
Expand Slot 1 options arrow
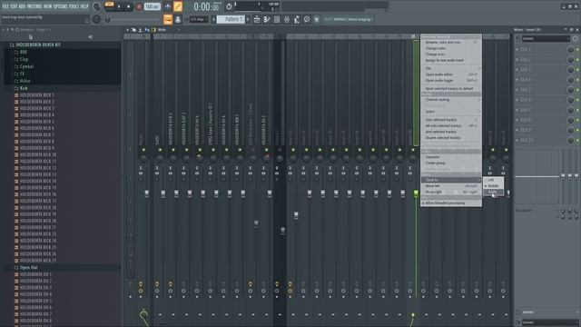tap(517, 49)
